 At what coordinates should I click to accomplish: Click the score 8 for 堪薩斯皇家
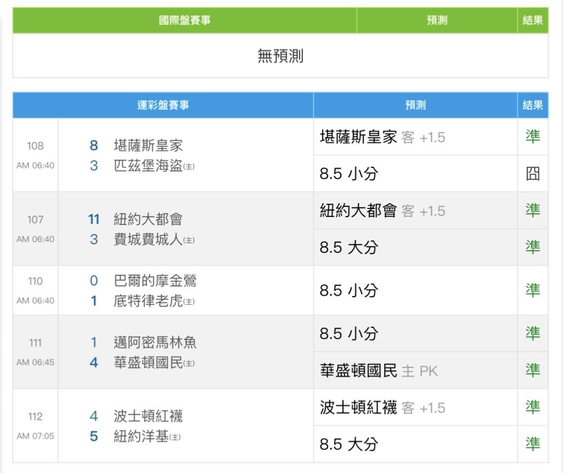pos(94,145)
